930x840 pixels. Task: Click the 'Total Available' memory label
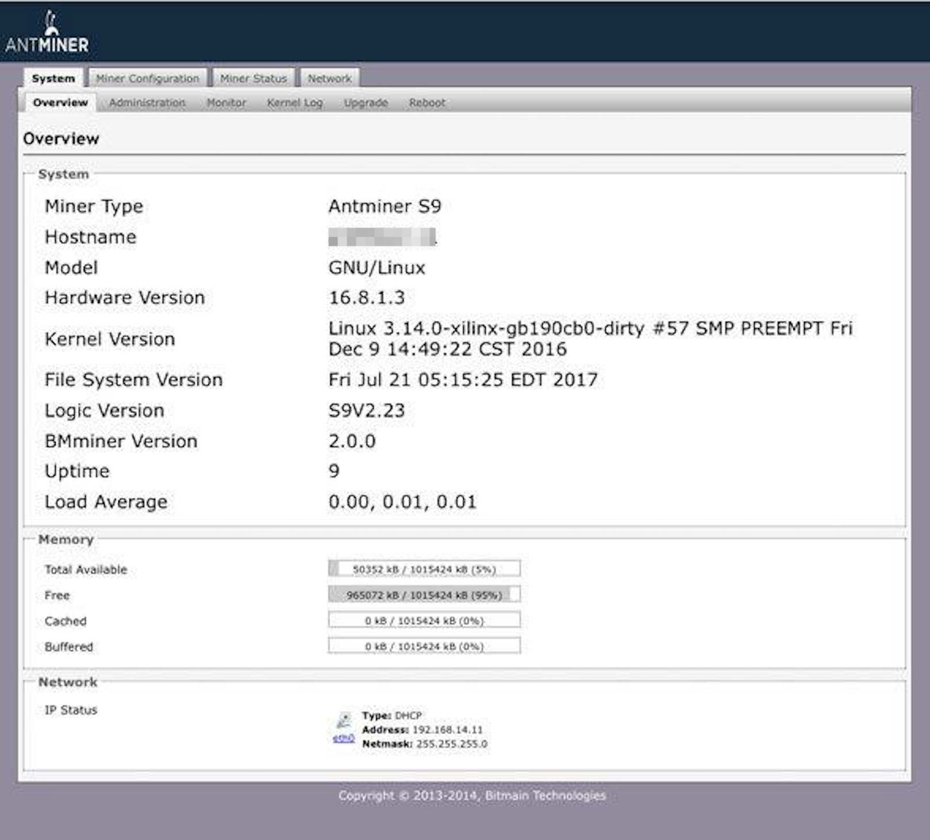point(86,569)
